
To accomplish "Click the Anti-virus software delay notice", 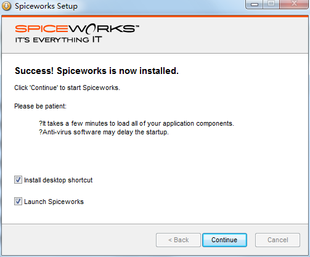I will (x=104, y=132).
